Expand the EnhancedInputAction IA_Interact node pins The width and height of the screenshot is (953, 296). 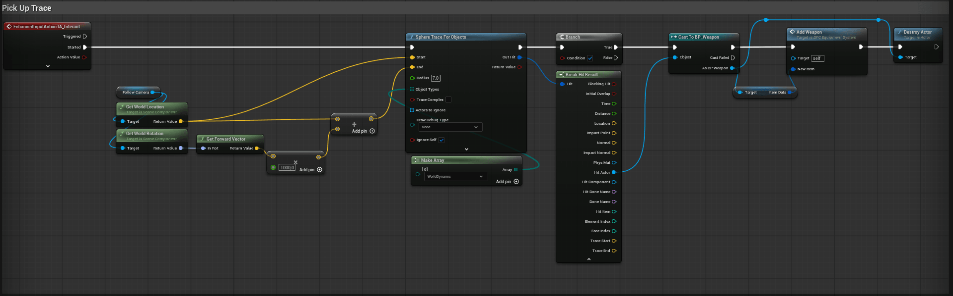point(48,66)
